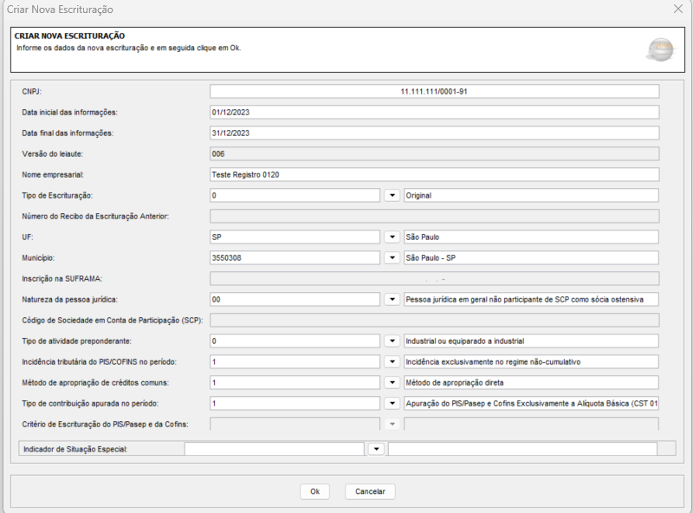Click the Município: label
This screenshot has width=693, height=513.
[38, 258]
